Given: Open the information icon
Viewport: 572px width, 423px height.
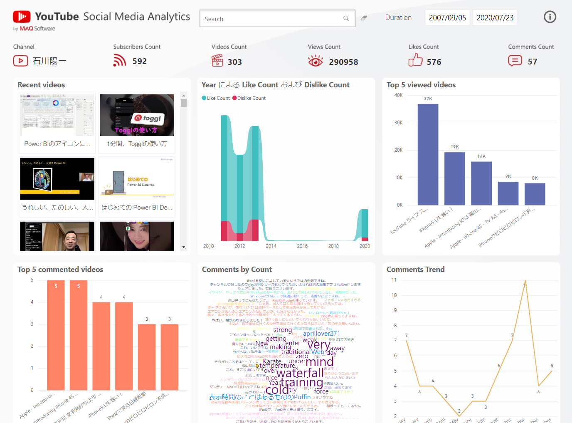Looking at the screenshot, I should coord(550,17).
